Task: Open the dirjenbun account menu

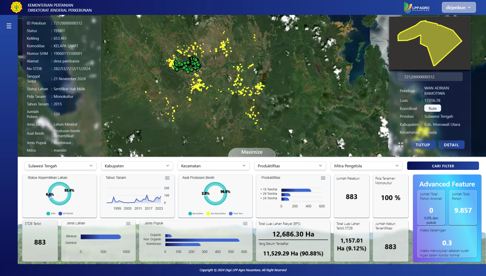Action: [459, 7]
